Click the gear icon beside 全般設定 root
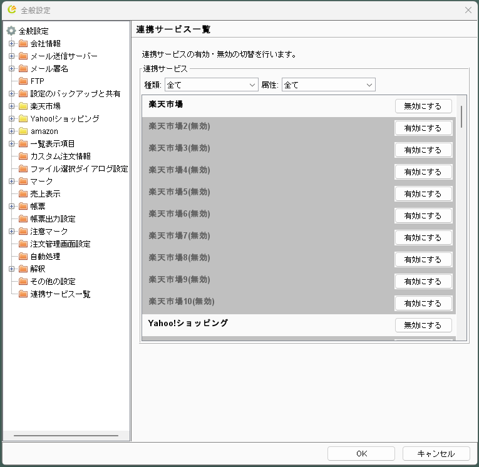 [11, 31]
